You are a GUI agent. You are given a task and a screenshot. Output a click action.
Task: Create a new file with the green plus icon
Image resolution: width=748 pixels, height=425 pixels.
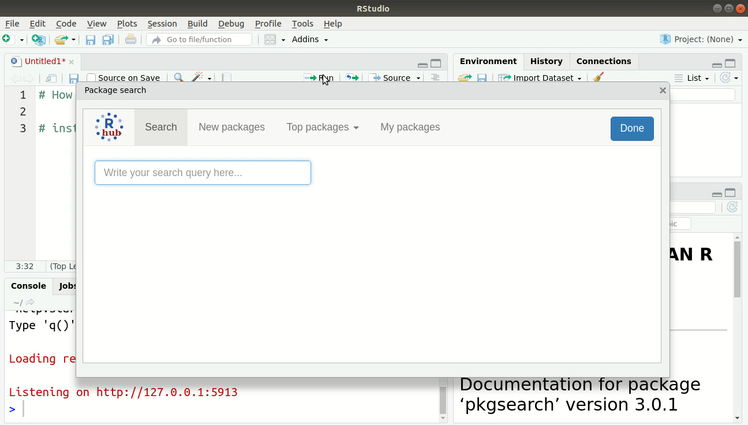point(7,39)
